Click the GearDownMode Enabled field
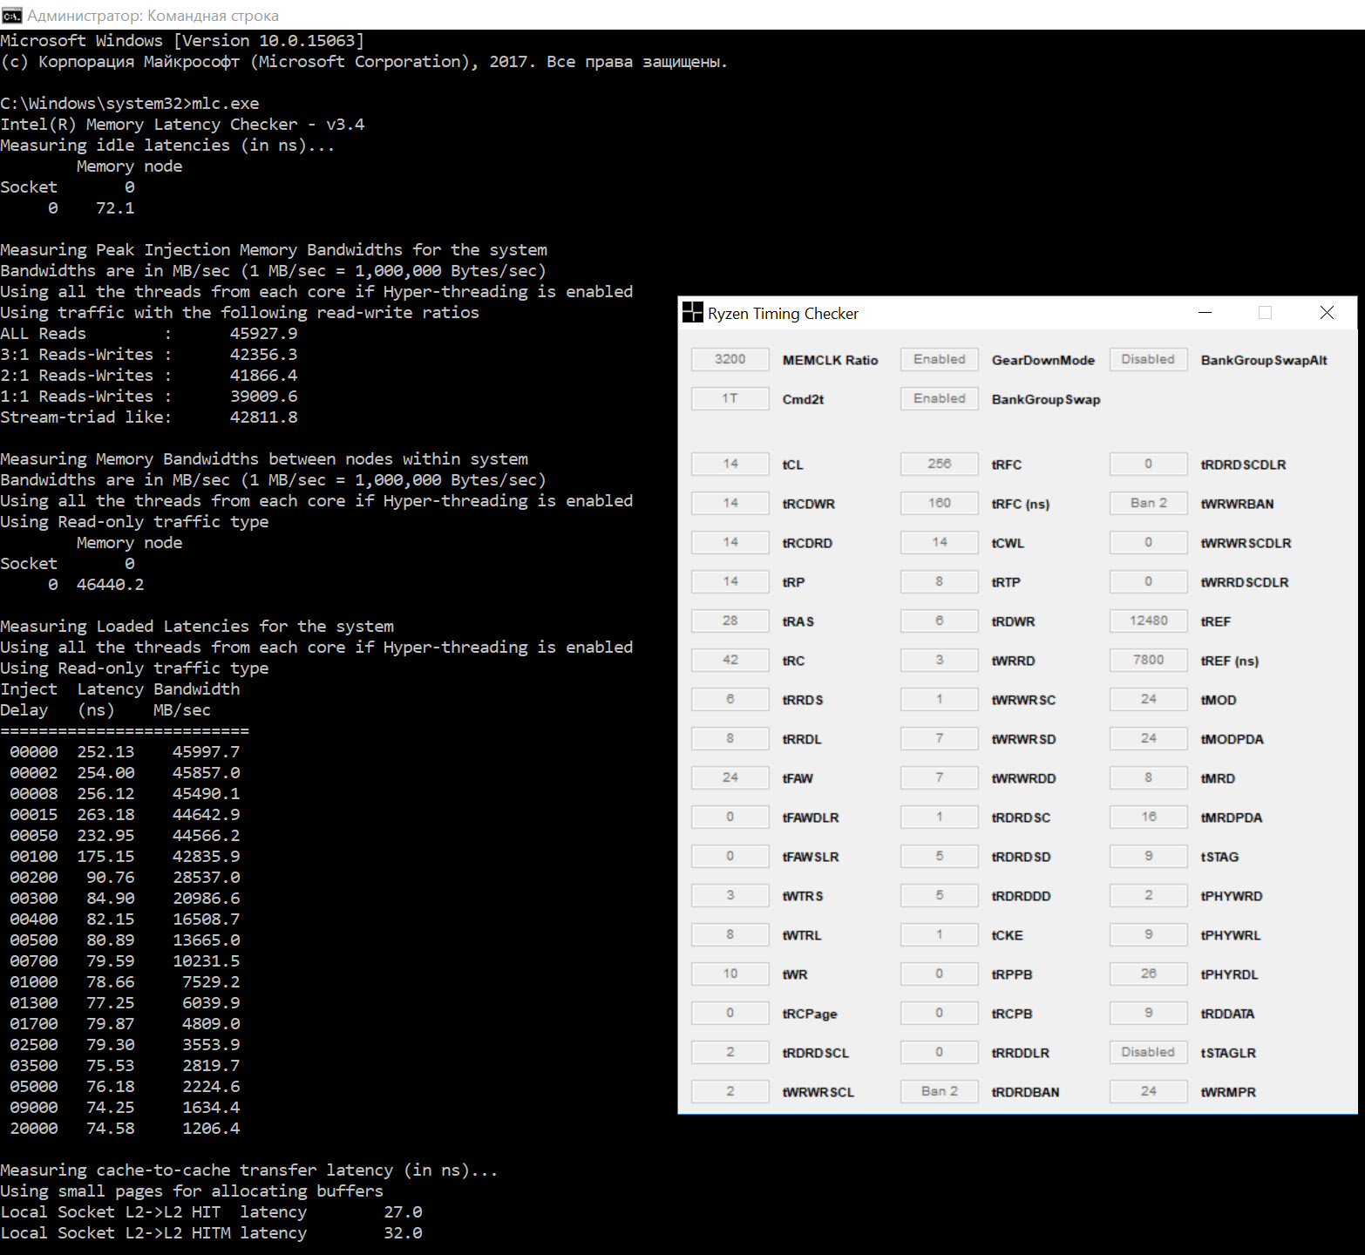1365x1255 pixels. click(x=940, y=359)
